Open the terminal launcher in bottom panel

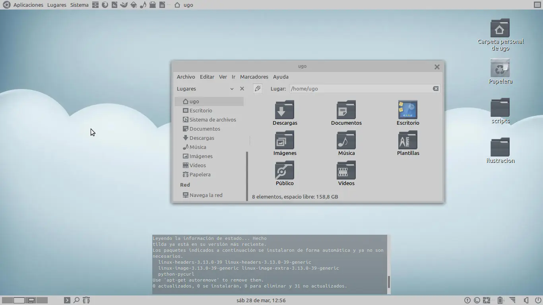pyautogui.click(x=67, y=300)
